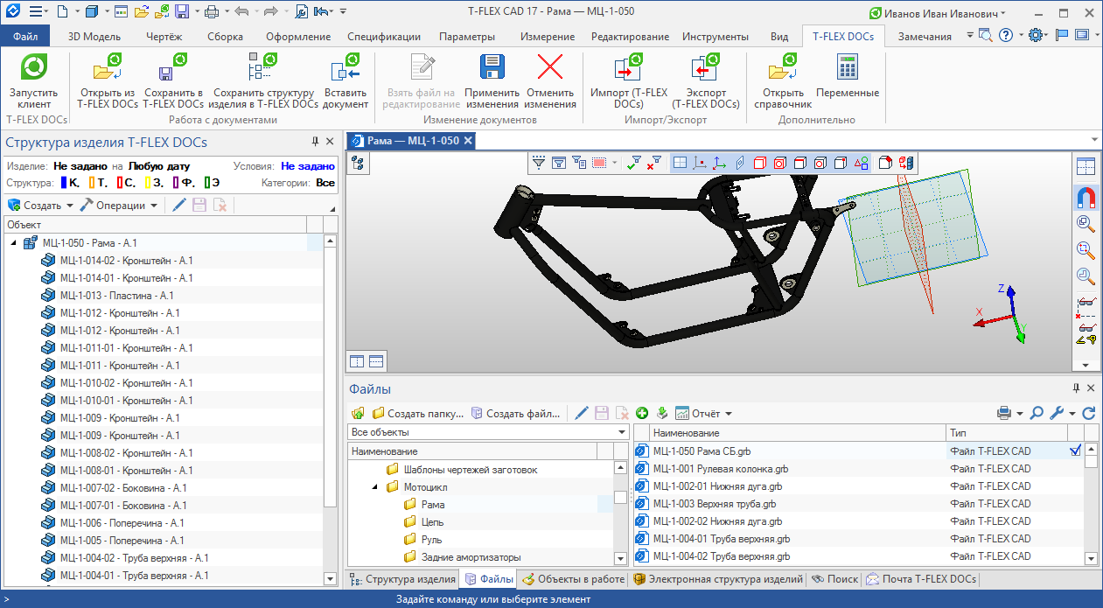Viewport: 1103px width, 608px height.
Task: Click the zoom window magnifier icon
Action: [1086, 249]
